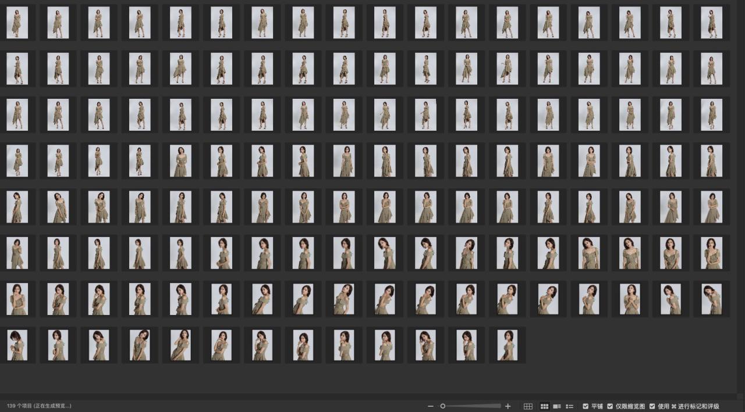This screenshot has height=412, width=745.
Task: Click the thumbnail size slider handle
Action: click(443, 406)
